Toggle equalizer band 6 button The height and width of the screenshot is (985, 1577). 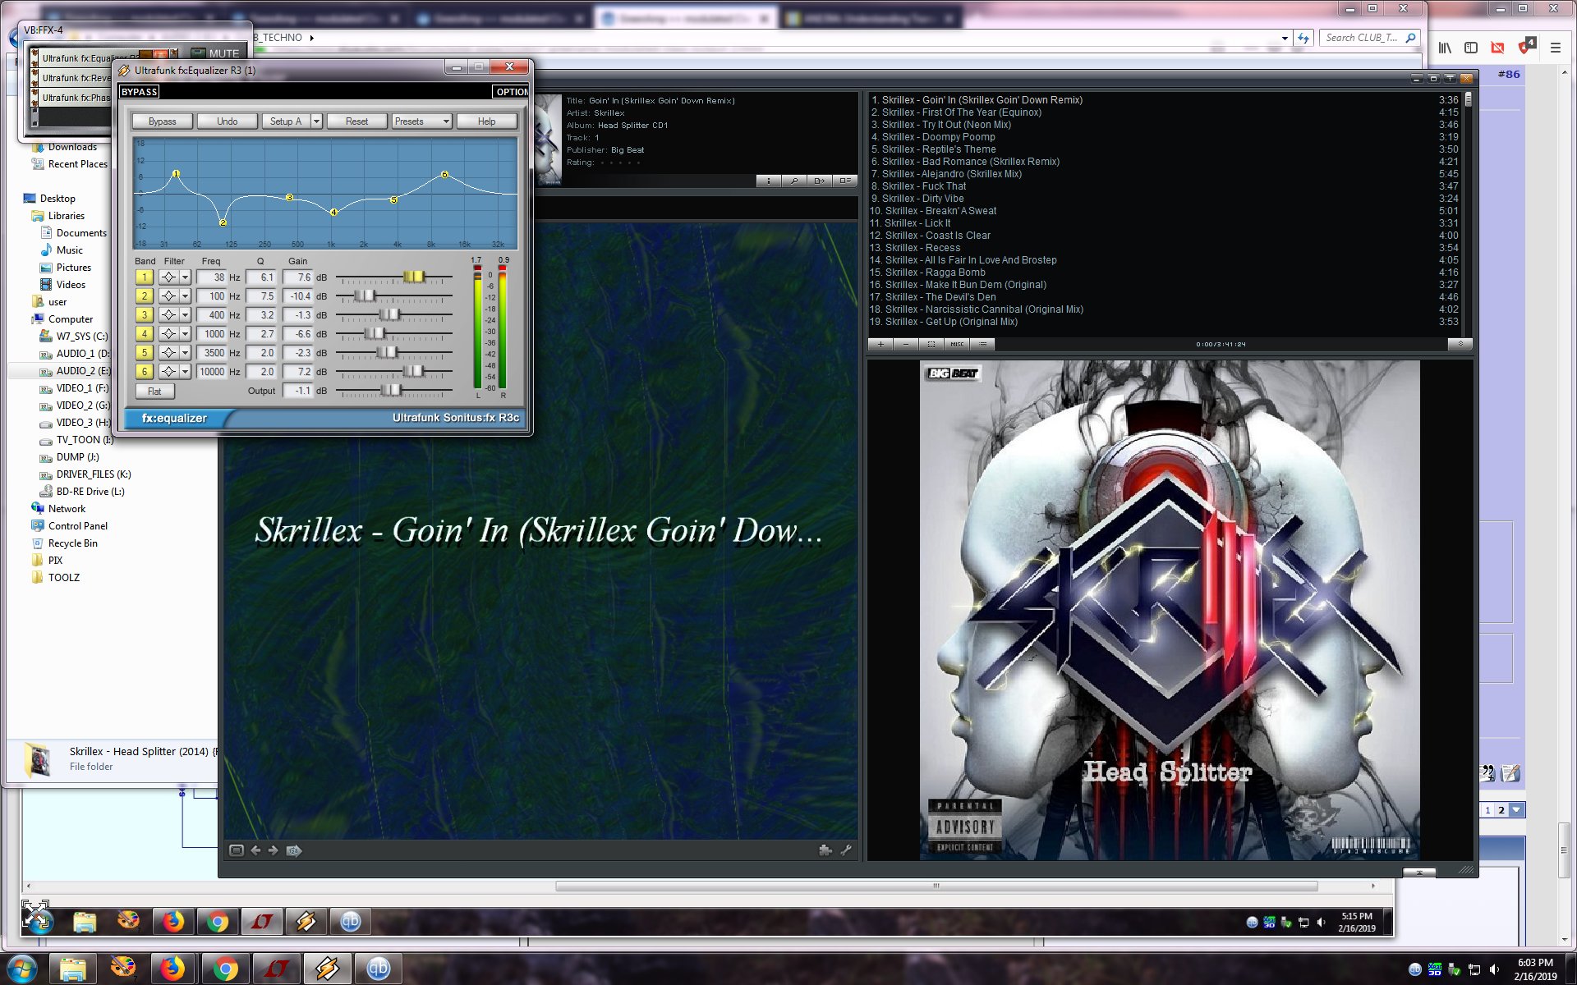click(x=145, y=372)
